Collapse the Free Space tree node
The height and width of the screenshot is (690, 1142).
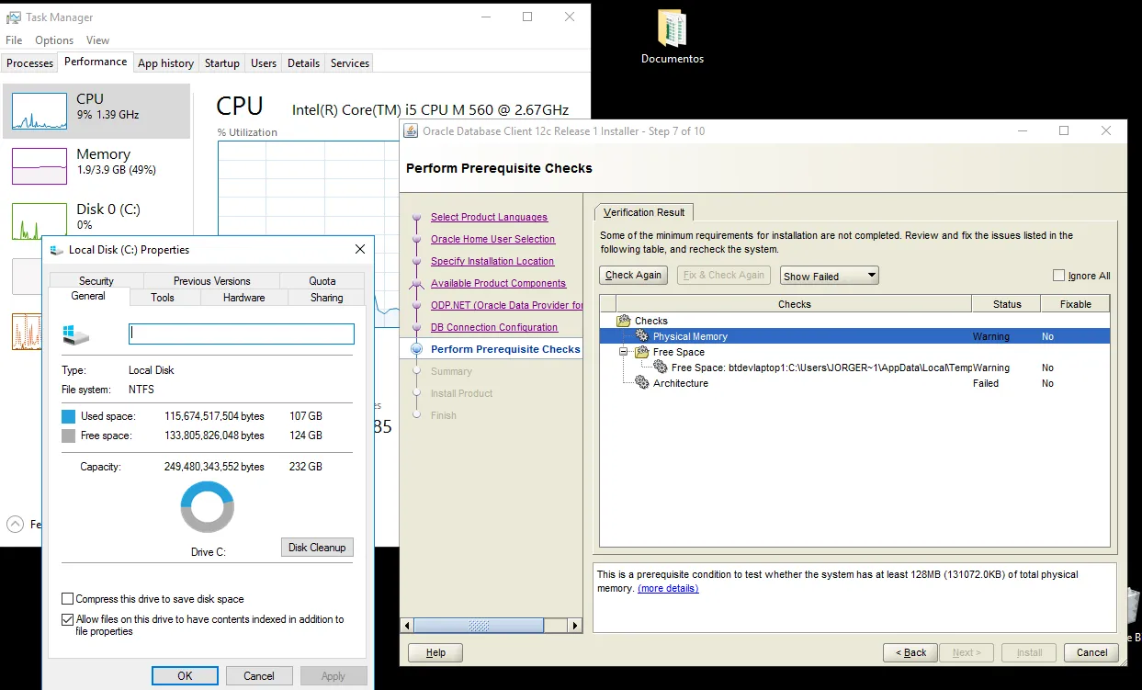pyautogui.click(x=624, y=352)
